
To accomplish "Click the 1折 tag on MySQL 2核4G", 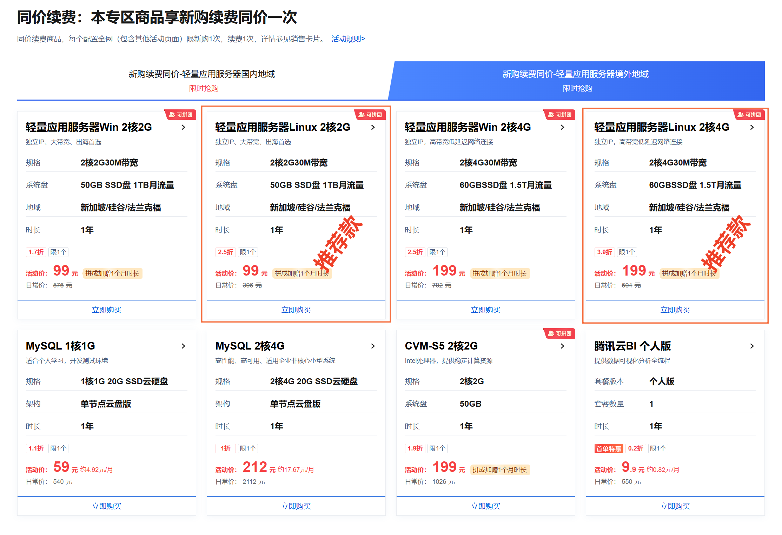I will [226, 448].
